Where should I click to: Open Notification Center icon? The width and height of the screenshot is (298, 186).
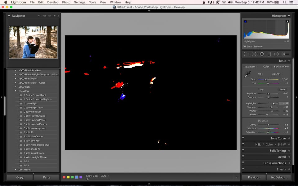(291, 2)
